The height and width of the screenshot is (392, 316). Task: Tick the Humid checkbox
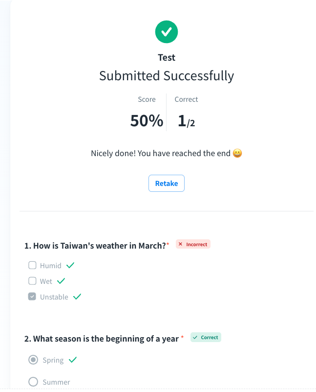[32, 266]
